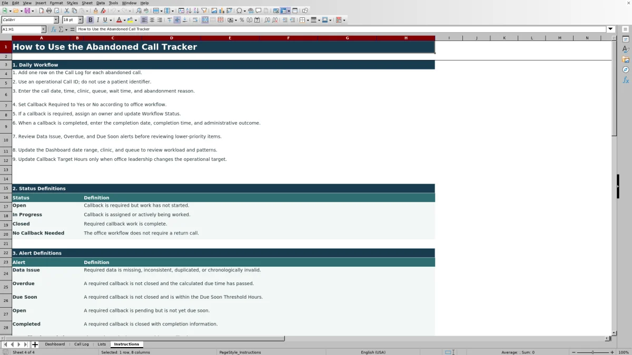Click the Insert Image icon
Image resolution: width=632 pixels, height=355 pixels.
pos(214,11)
